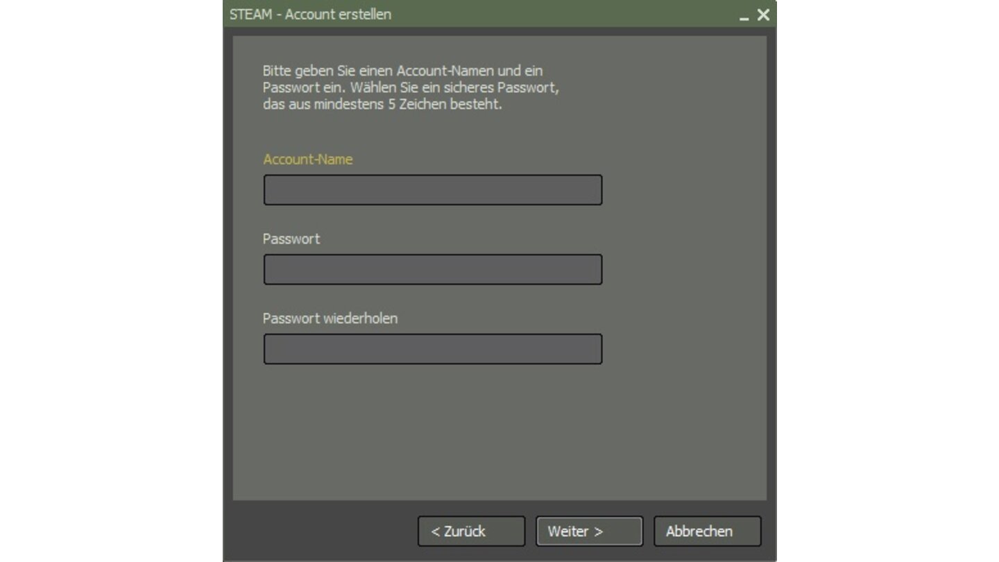Cancel with the Abbrechen button
This screenshot has width=999, height=562.
(707, 531)
